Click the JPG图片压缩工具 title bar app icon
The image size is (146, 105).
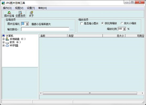pos(3,3)
